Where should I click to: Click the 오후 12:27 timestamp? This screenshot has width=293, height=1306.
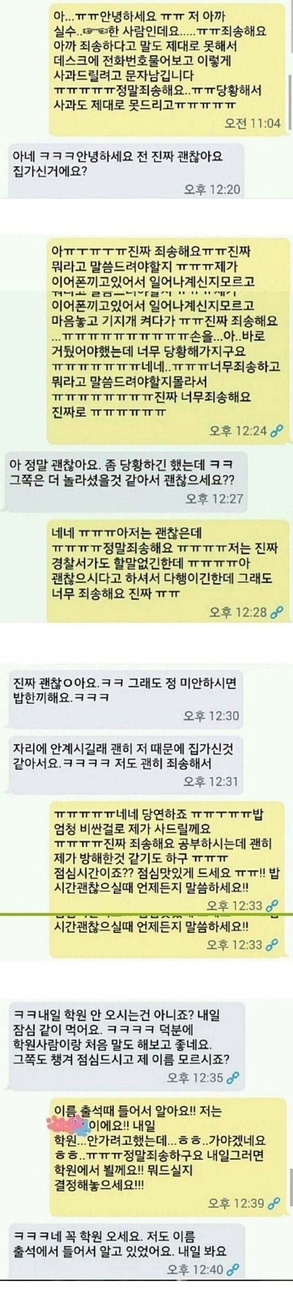[x=214, y=499]
